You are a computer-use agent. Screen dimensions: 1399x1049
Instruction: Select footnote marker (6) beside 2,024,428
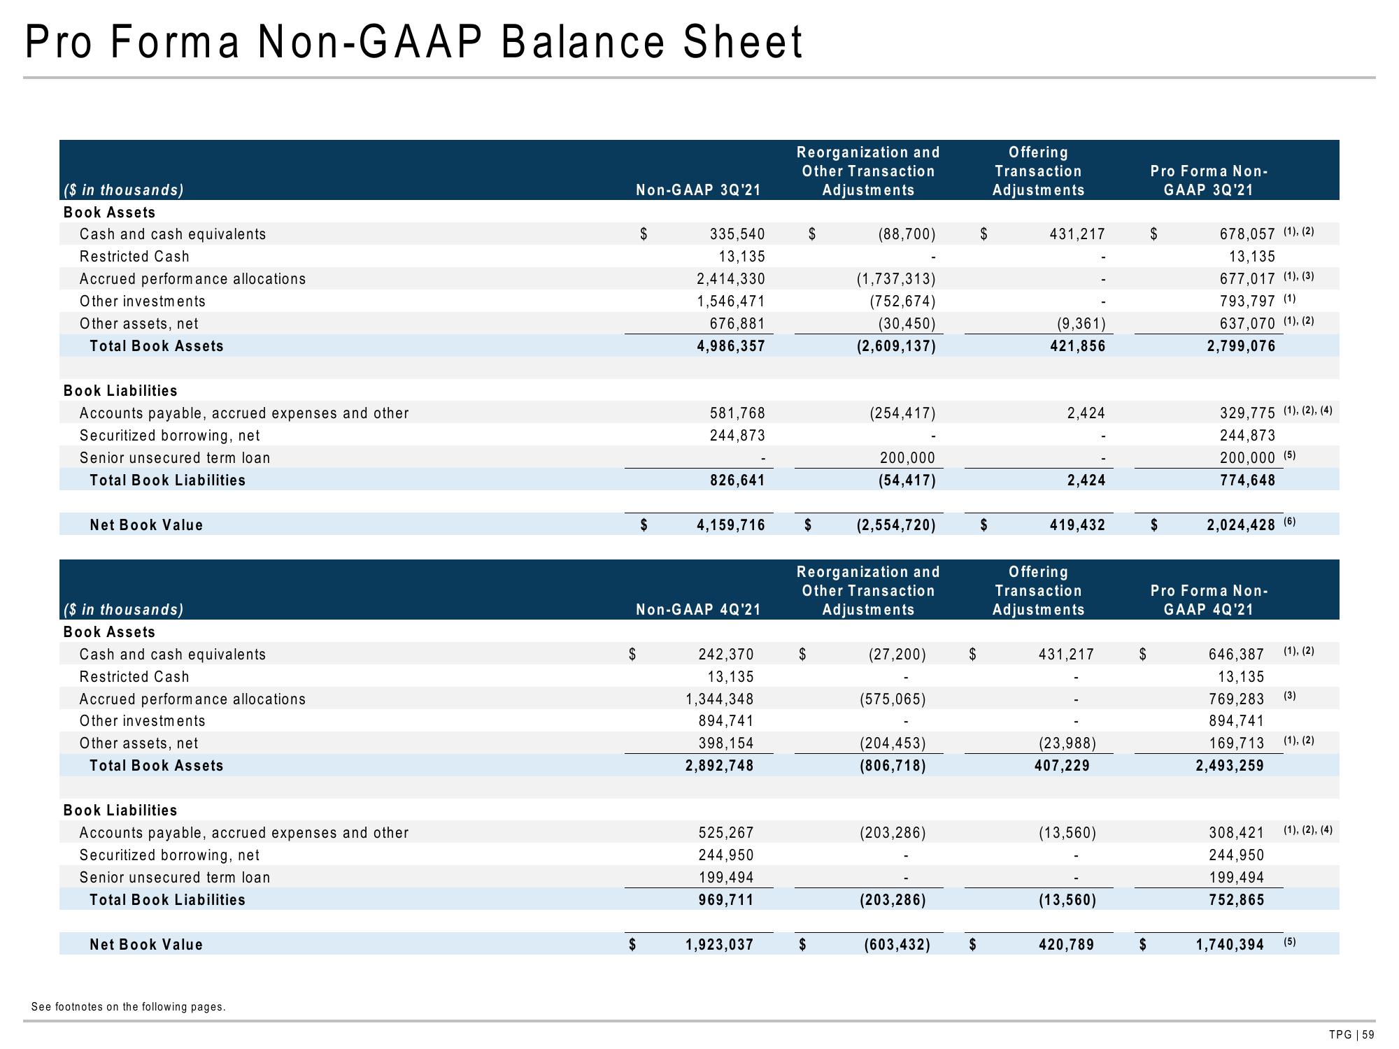[x=1290, y=522]
